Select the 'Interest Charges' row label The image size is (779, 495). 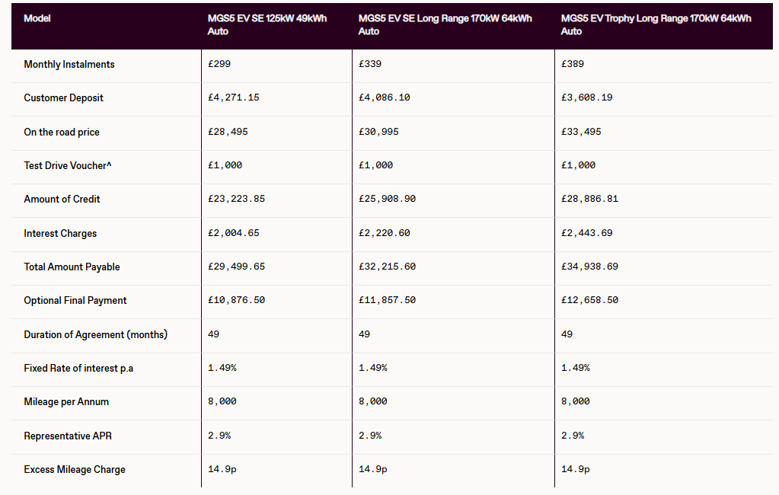[60, 234]
